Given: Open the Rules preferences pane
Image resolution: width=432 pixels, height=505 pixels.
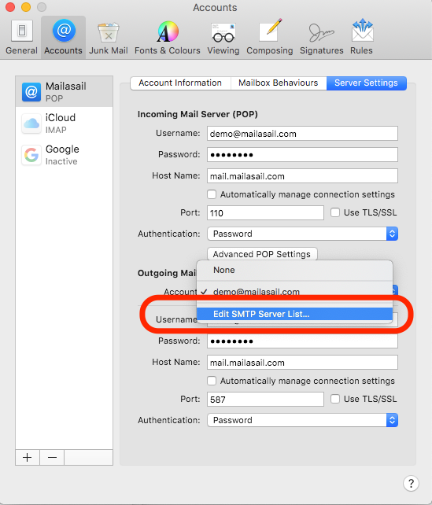Looking at the screenshot, I should tap(361, 37).
